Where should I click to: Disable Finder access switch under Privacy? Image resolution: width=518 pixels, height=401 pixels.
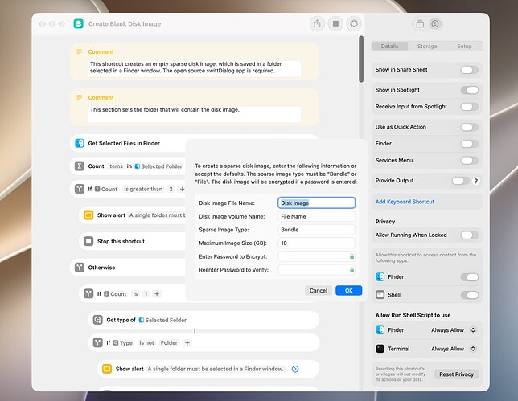[x=470, y=277]
